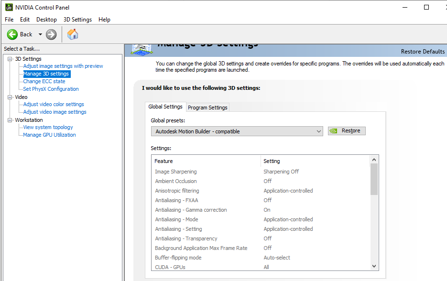
Task: Open Set PhysX Configuration
Action: pos(50,89)
